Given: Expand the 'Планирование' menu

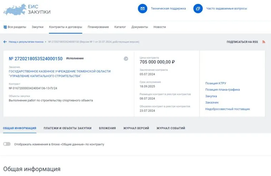Looking at the screenshot, I should pos(98,27).
